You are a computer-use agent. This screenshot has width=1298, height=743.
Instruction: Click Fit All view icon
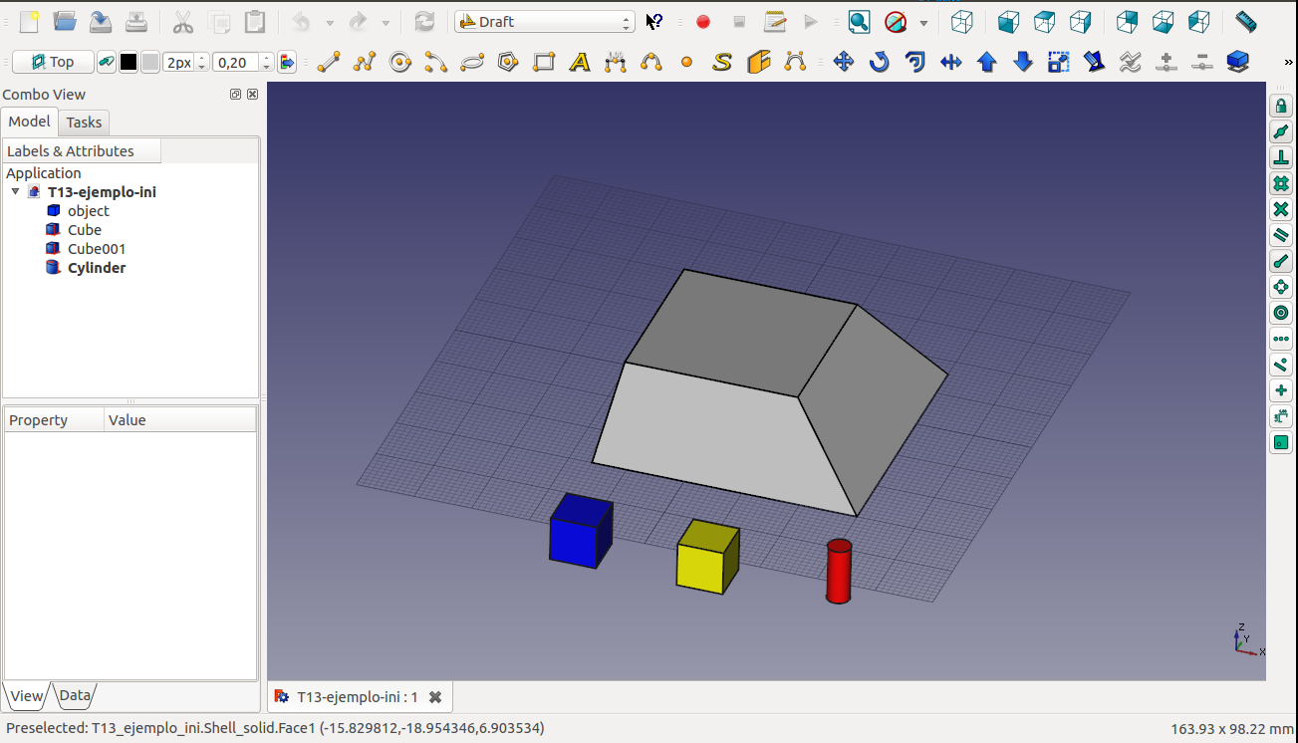tap(859, 22)
